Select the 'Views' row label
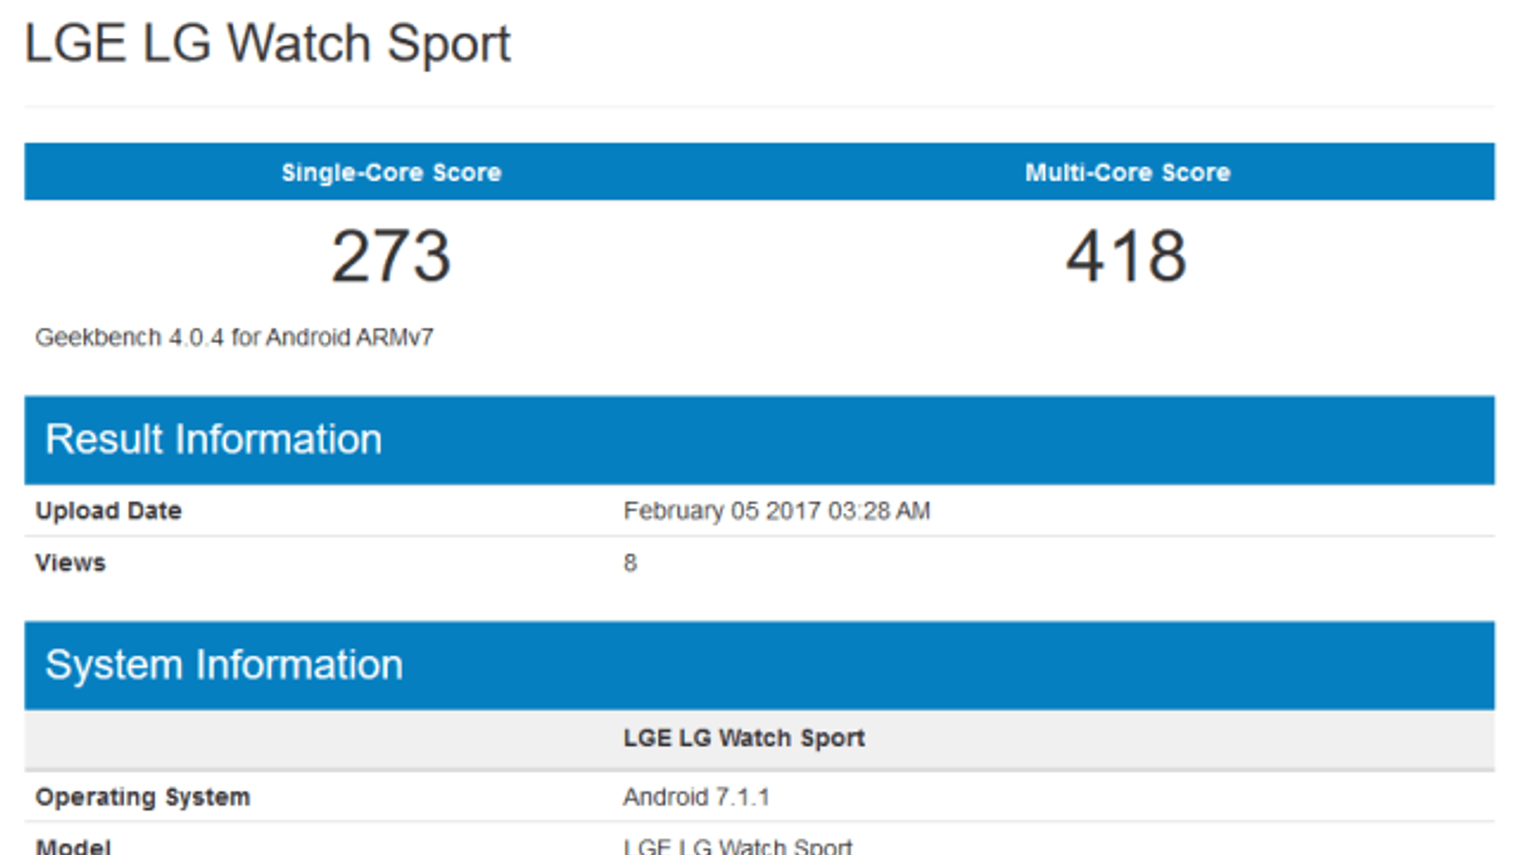1520x855 pixels. tap(70, 562)
